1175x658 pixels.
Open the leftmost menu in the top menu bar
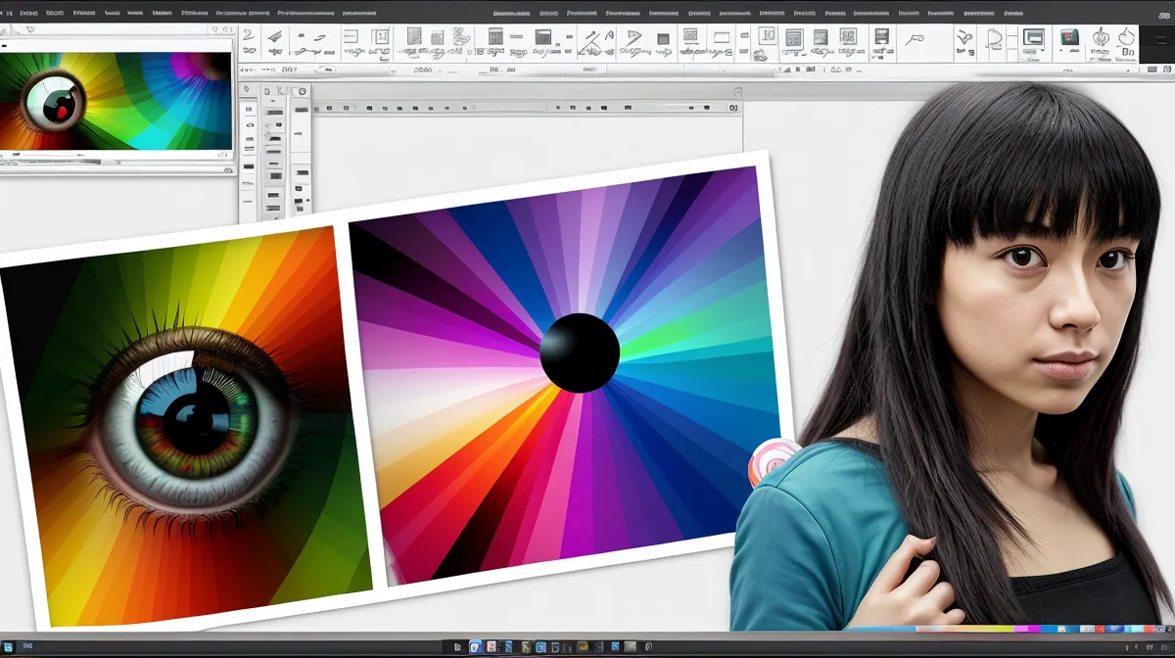28,14
